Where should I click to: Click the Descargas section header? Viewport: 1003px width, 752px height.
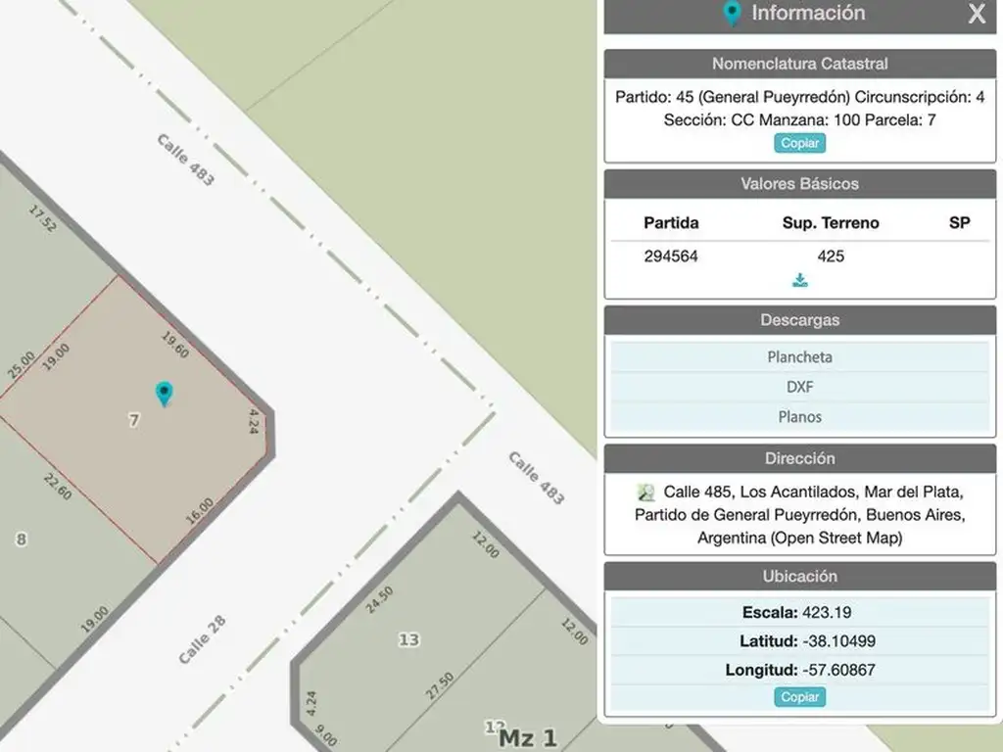[x=799, y=320]
